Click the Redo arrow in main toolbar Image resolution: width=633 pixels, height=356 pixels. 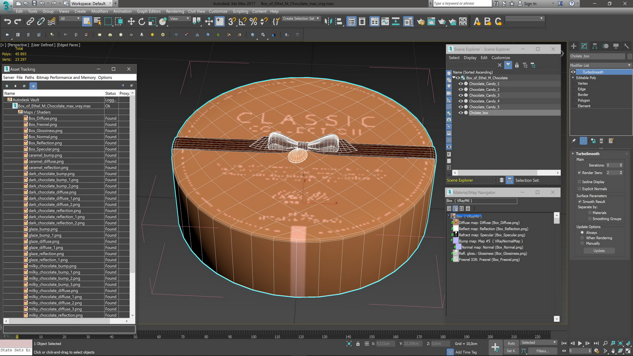click(18, 22)
